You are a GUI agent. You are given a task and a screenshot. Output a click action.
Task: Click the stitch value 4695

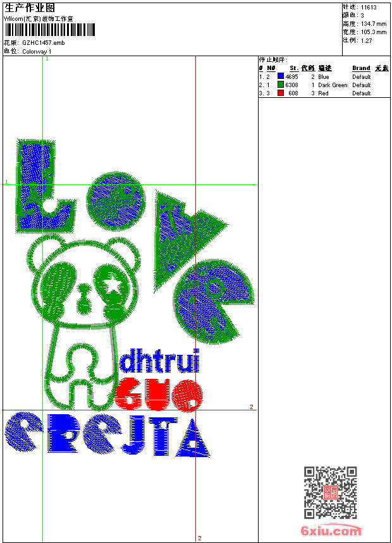click(x=291, y=76)
